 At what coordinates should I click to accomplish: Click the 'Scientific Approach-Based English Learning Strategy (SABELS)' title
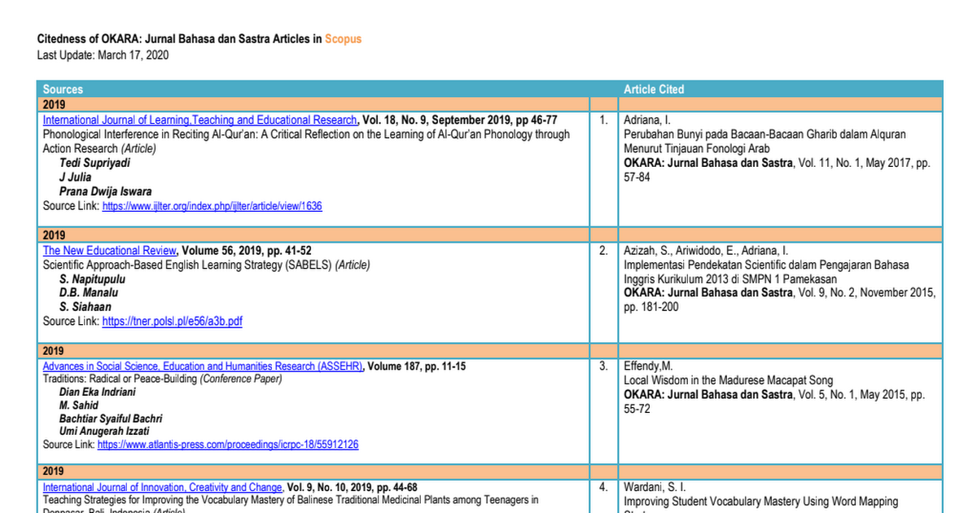[x=188, y=265]
